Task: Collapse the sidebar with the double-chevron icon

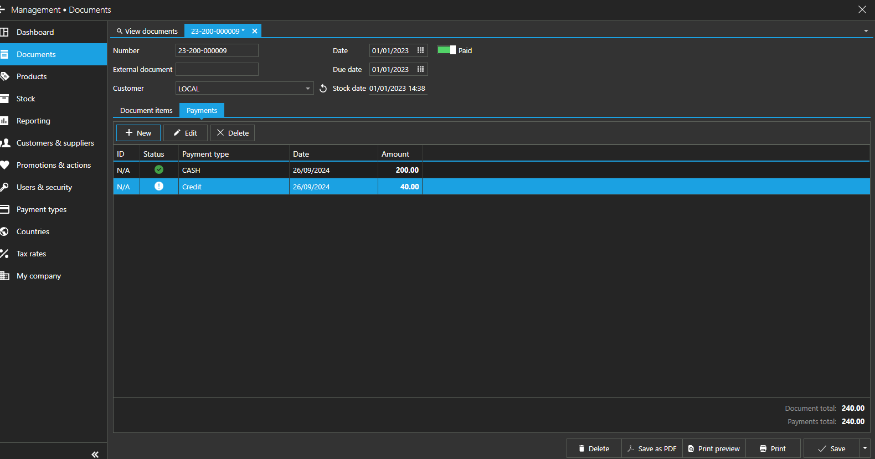Action: tap(95, 454)
